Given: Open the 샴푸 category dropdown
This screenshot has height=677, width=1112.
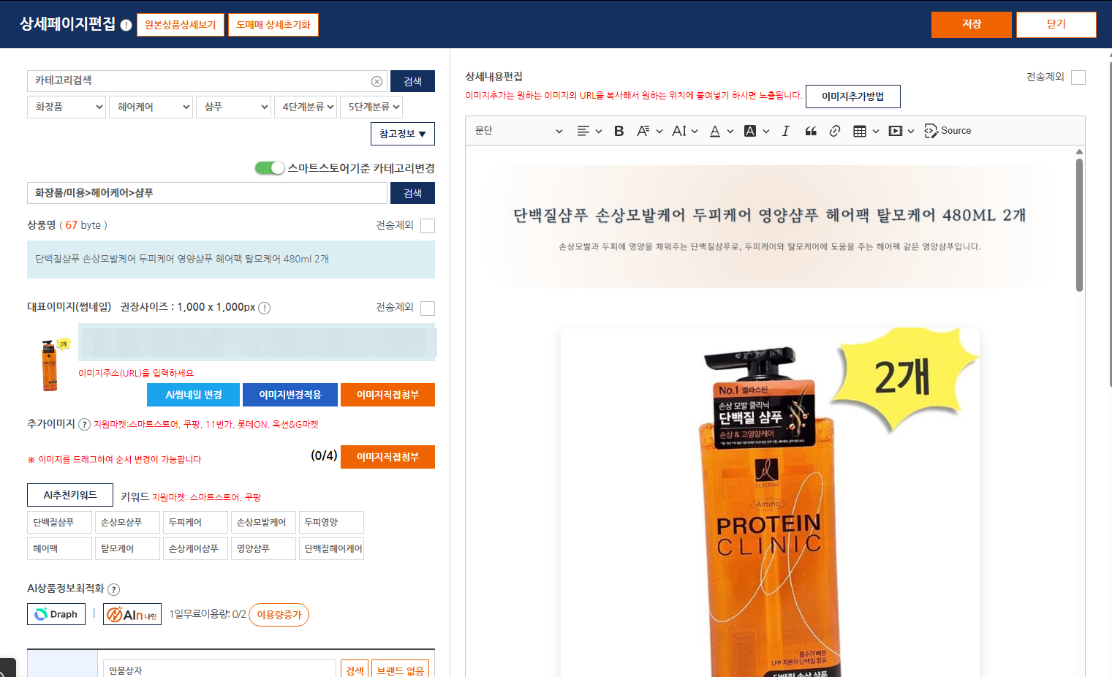Looking at the screenshot, I should click(x=233, y=107).
